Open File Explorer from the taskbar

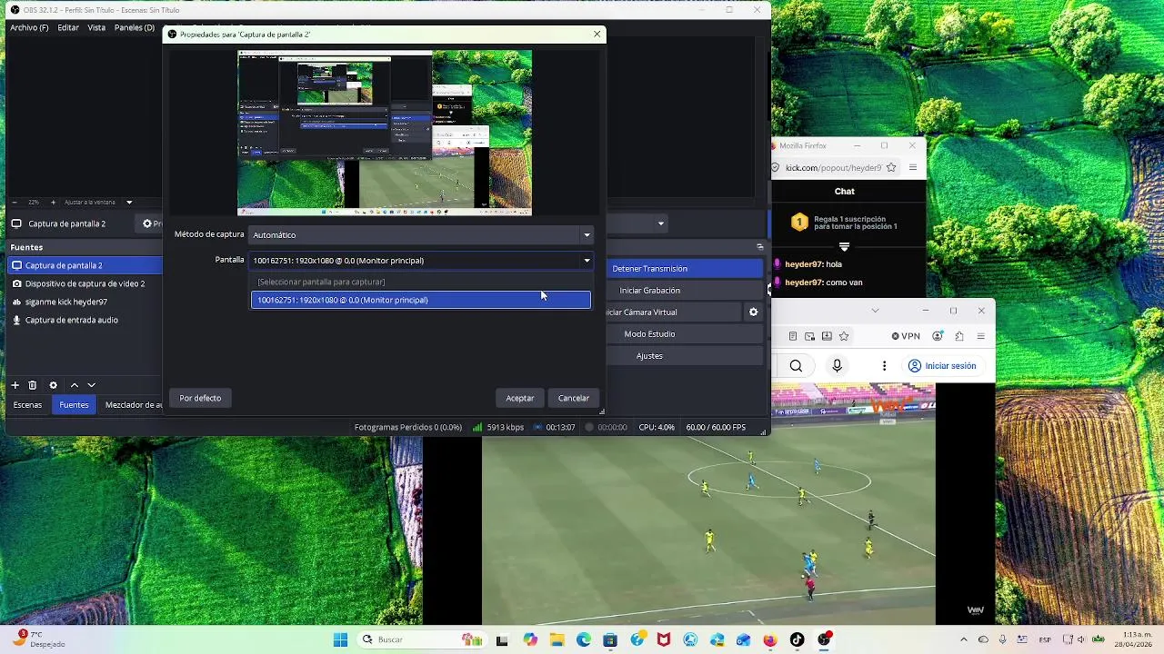coord(557,639)
